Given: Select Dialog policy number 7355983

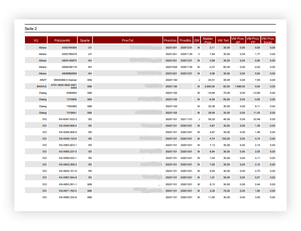Looking at the screenshot, I should pyautogui.click(x=71, y=106).
